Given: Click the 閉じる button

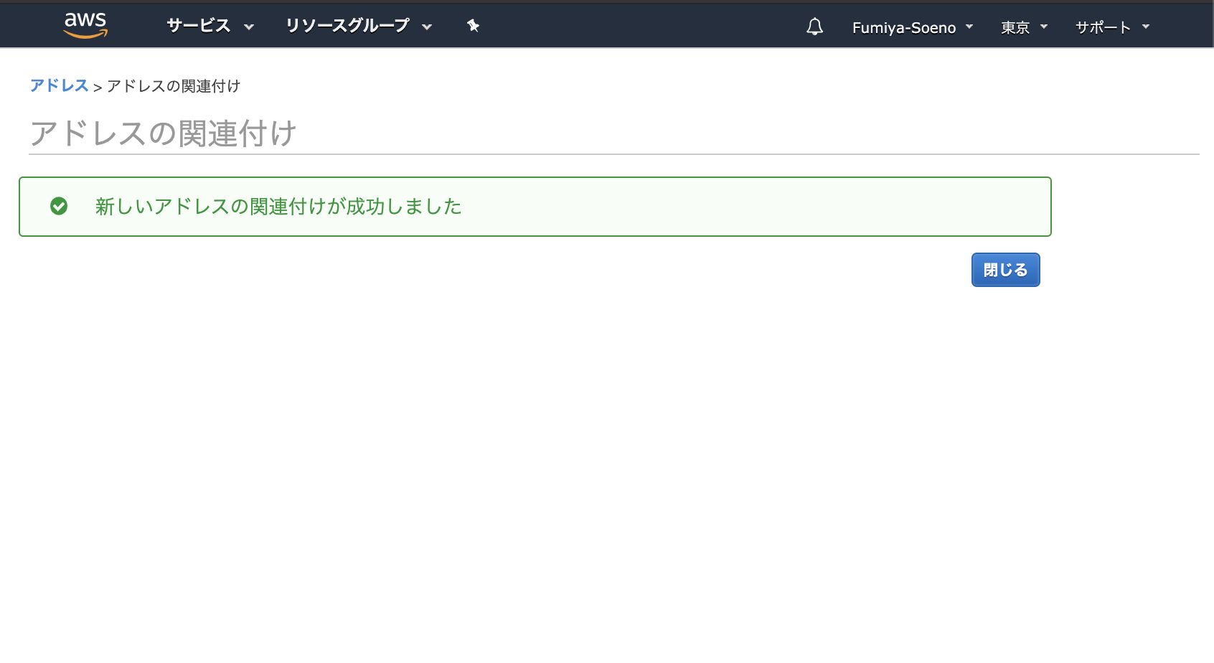Looking at the screenshot, I should pos(1005,270).
